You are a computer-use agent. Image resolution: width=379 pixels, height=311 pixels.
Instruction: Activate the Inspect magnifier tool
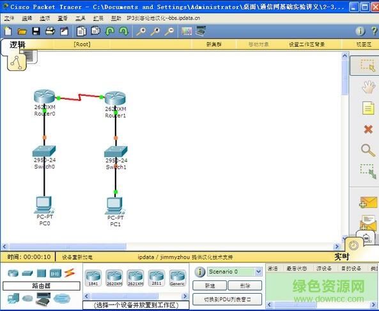[368, 151]
